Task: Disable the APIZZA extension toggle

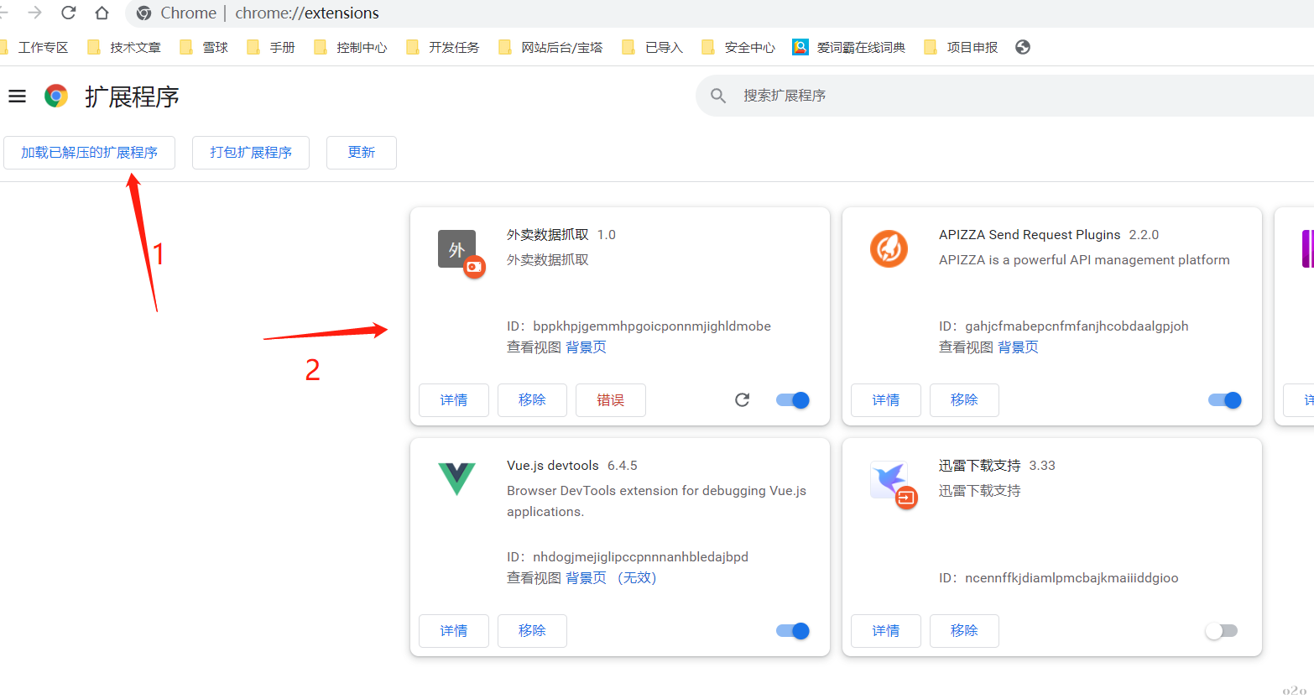Action: tap(1225, 400)
